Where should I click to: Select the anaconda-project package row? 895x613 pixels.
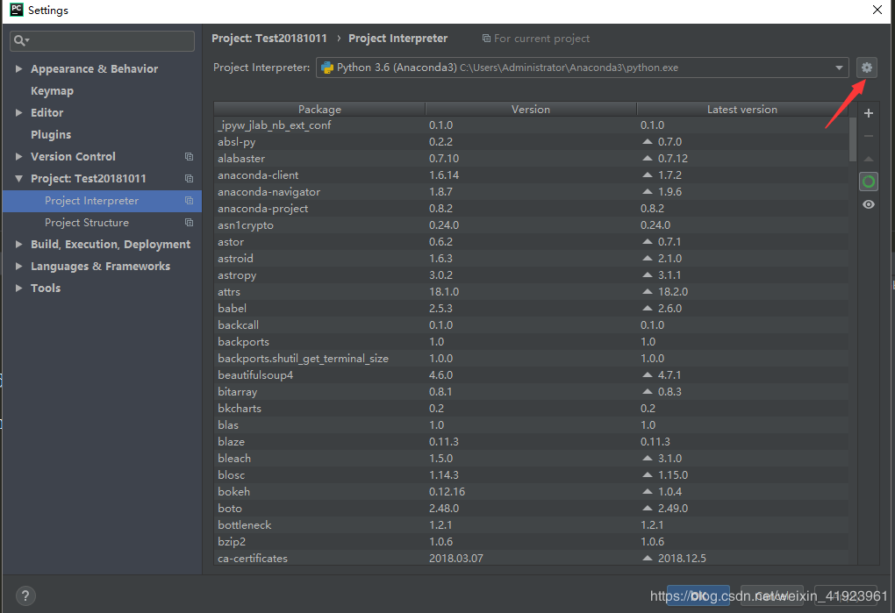click(532, 209)
